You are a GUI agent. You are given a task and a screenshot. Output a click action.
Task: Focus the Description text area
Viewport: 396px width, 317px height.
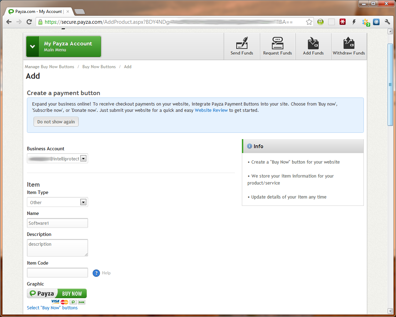(x=58, y=248)
